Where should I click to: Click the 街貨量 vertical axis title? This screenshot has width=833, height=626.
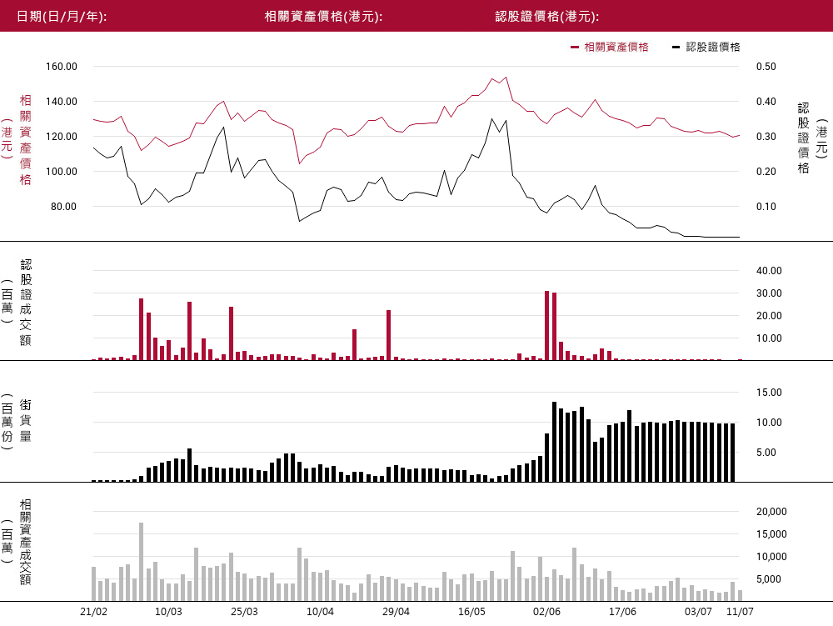(26, 421)
